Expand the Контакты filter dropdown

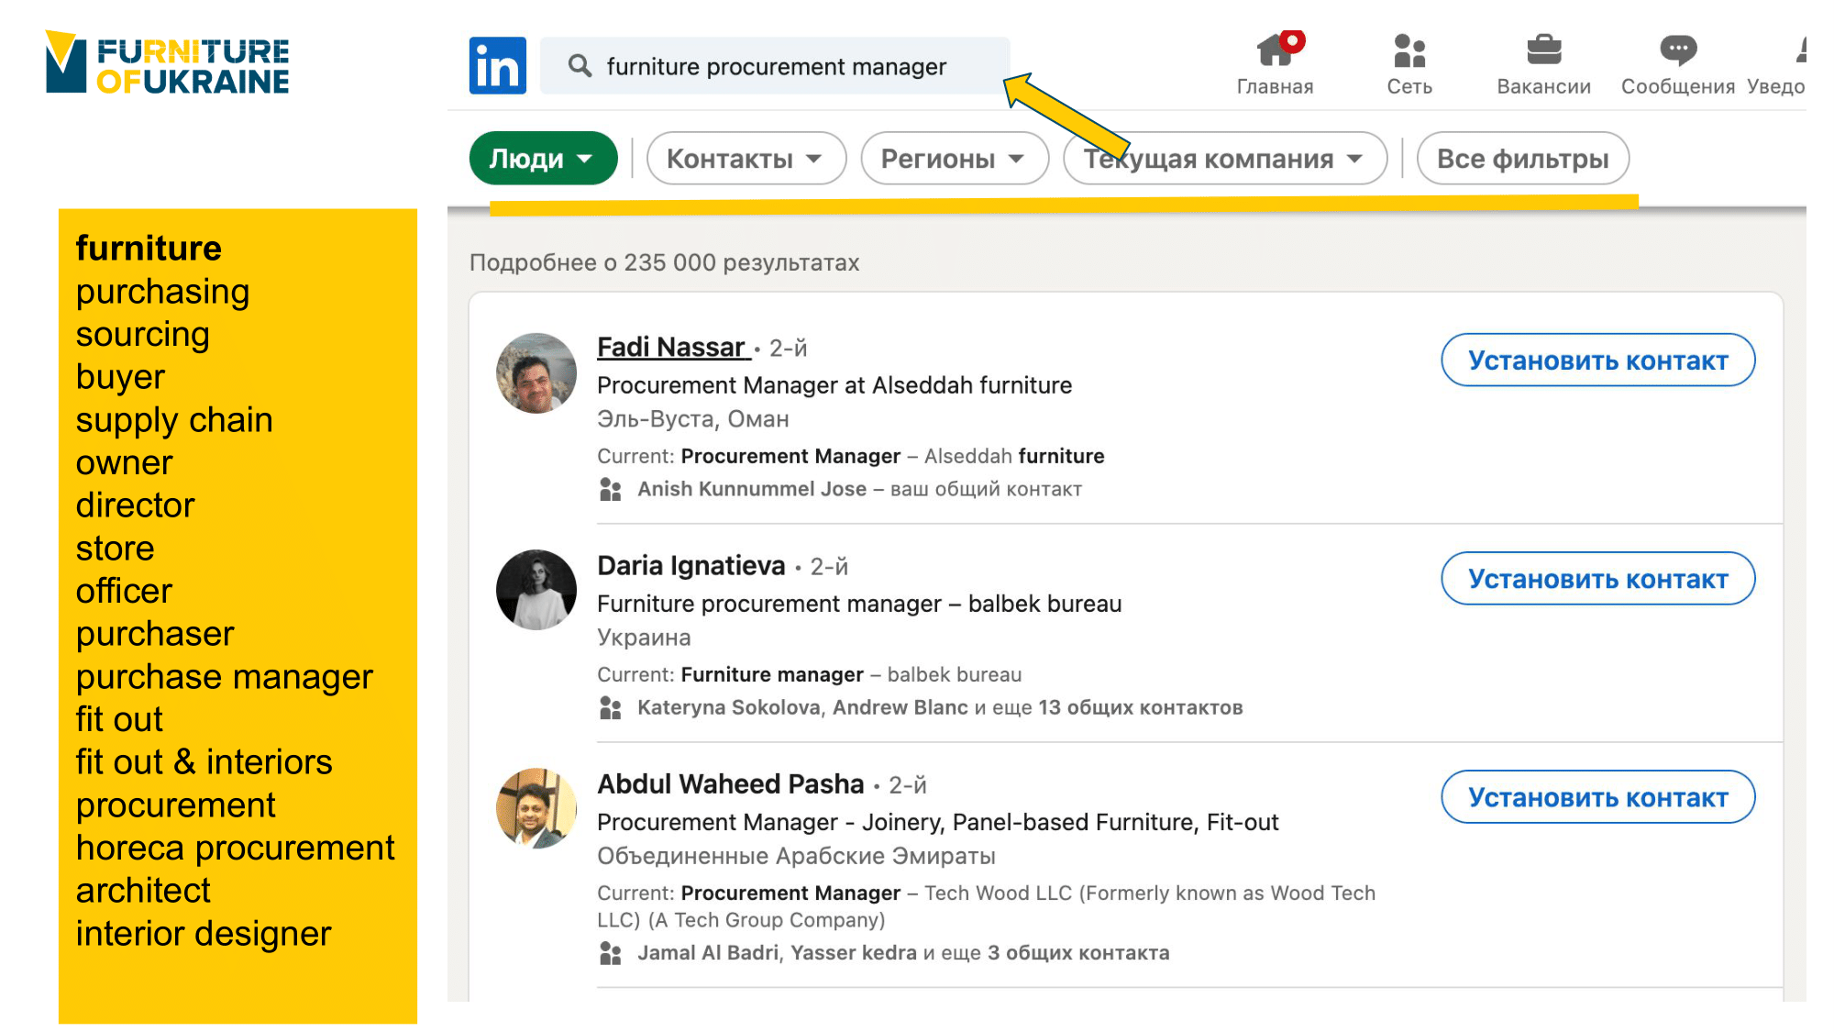[x=746, y=158]
